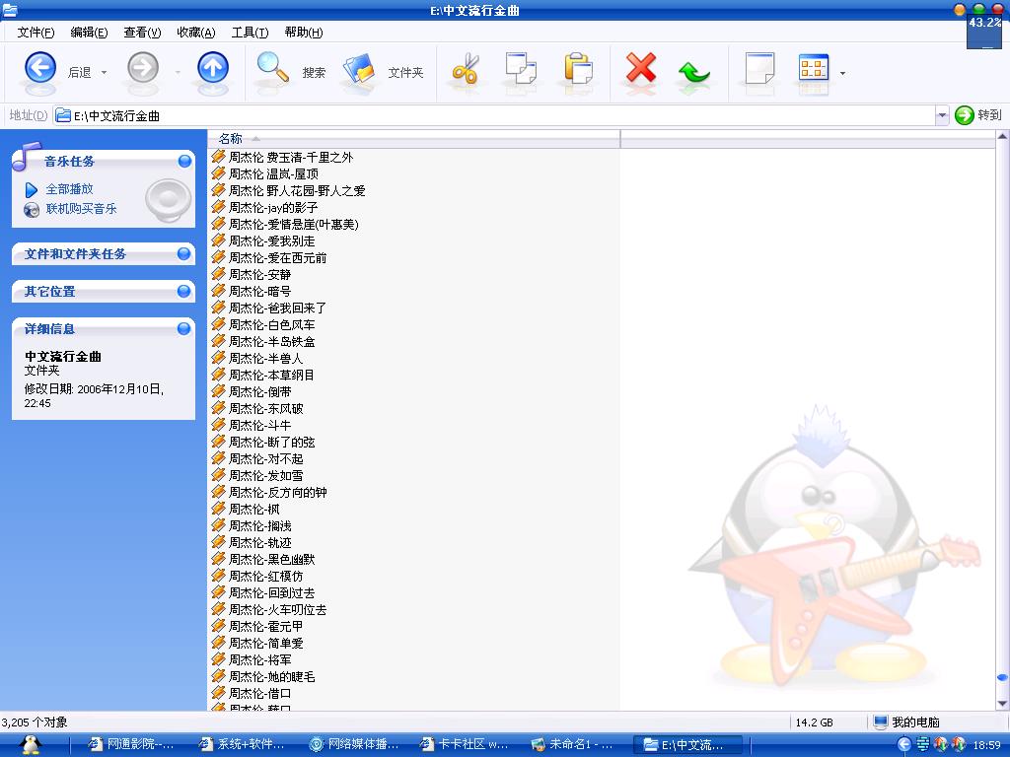Click file icon of 周杰伦-发如雪

(218, 475)
